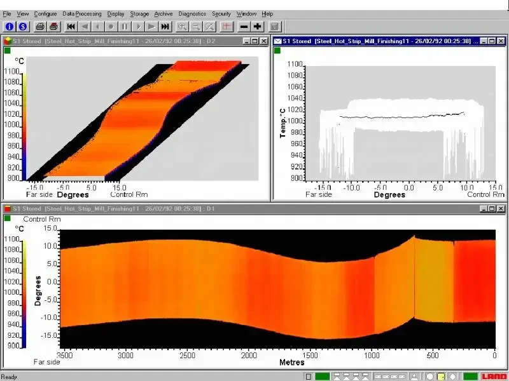Skip to last record button
509x381 pixels.
165,27
